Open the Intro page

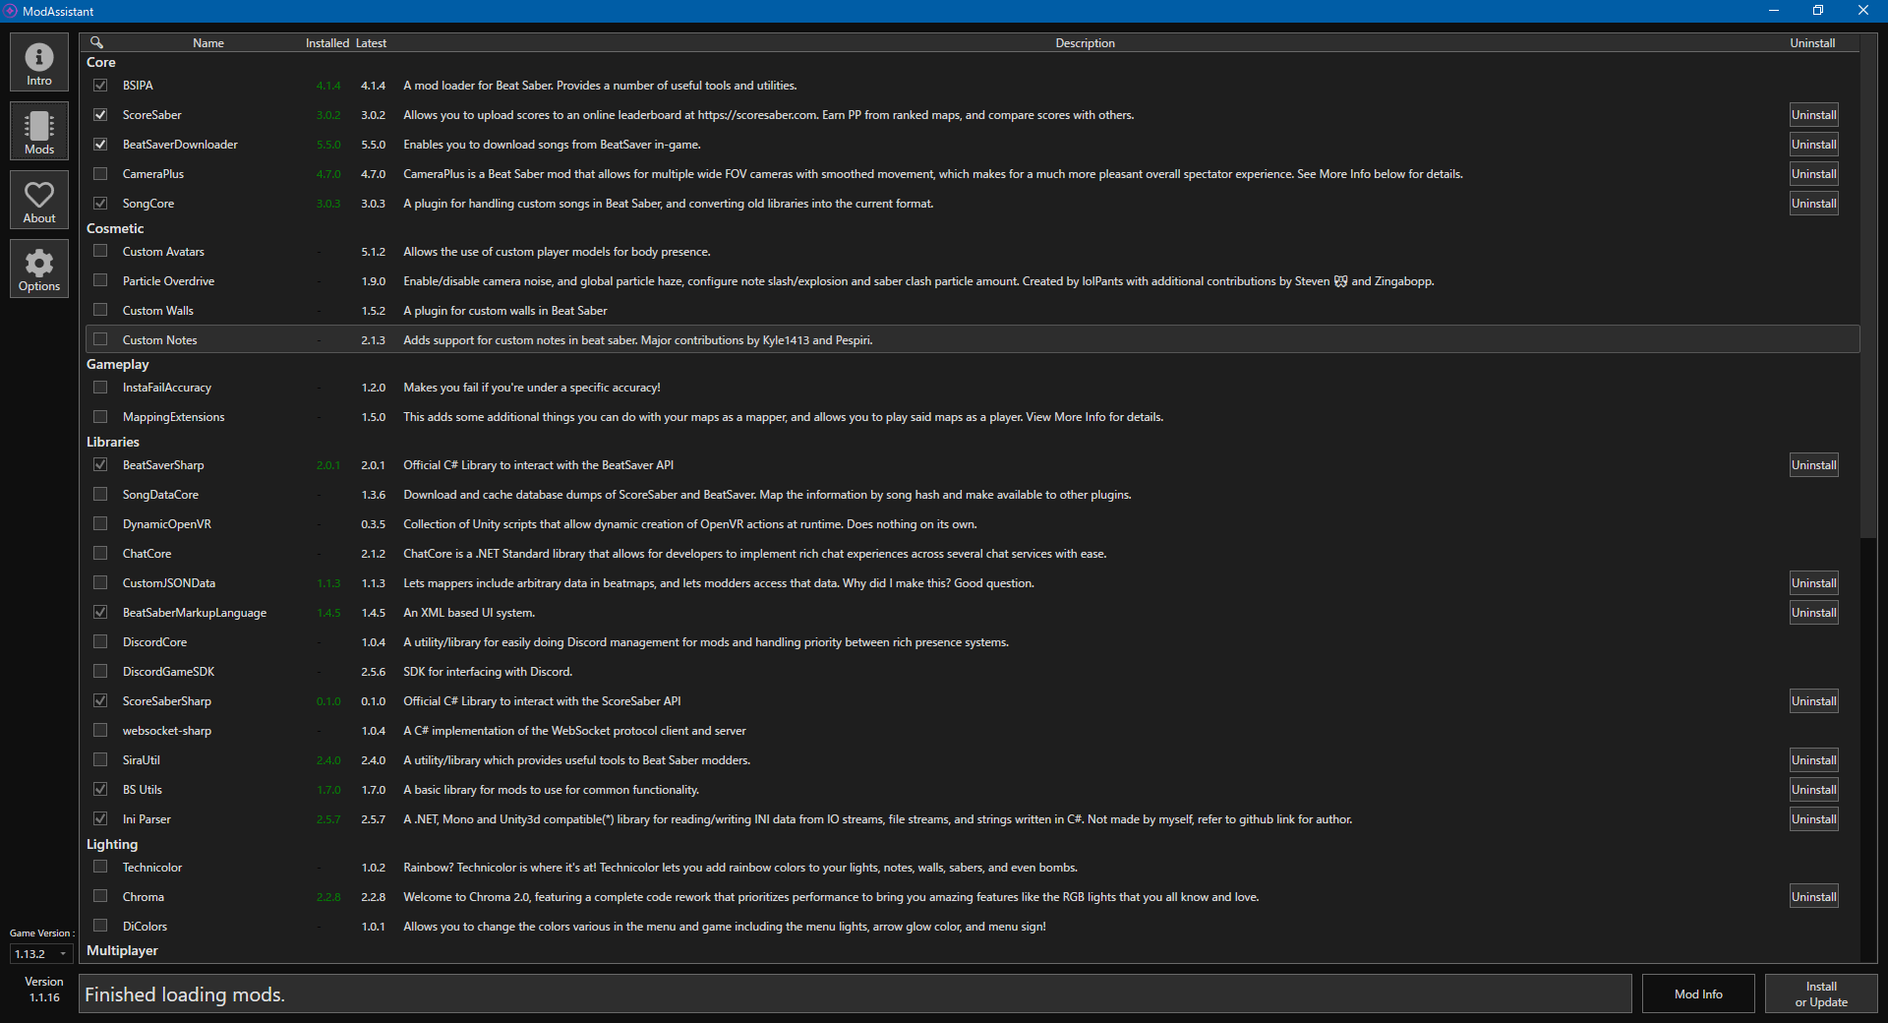[x=39, y=62]
